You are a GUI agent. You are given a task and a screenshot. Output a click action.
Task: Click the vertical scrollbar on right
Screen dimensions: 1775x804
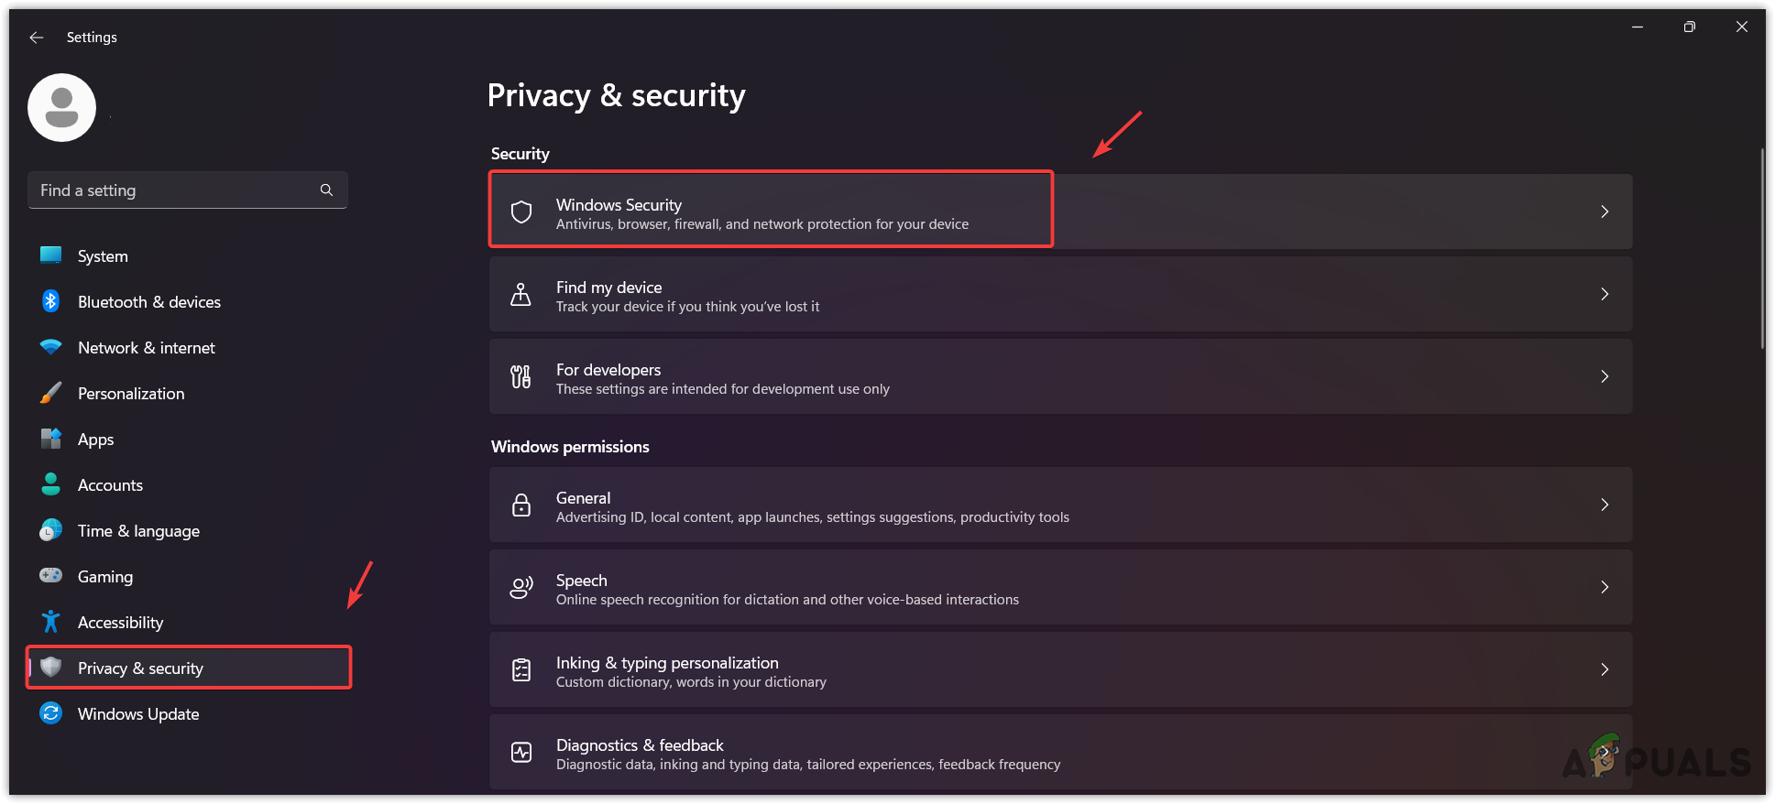pyautogui.click(x=1762, y=249)
